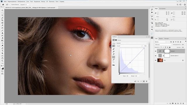Choose edit-points curve mode in Properties

[x=114, y=57]
